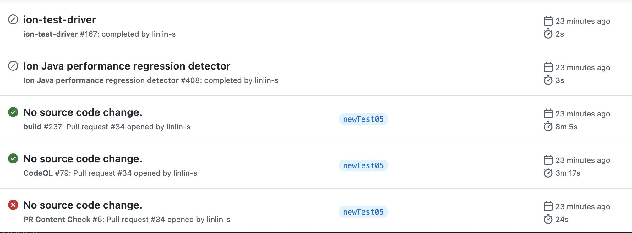Open Ion Java performance regression detector run
Viewport: 632px width, 233px height.
(127, 66)
